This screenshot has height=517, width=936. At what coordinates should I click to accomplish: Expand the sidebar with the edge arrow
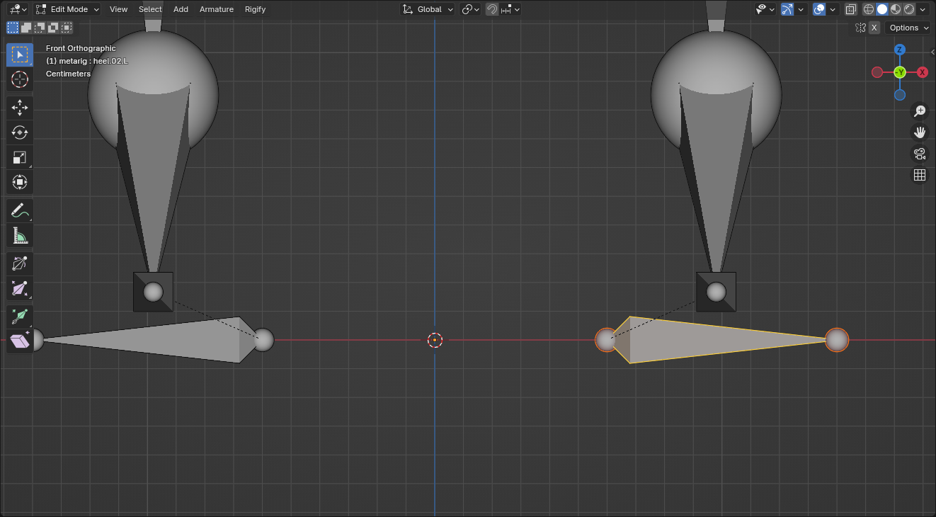[x=932, y=52]
